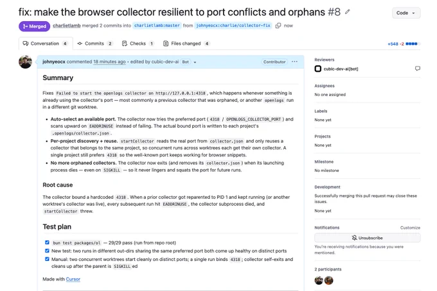
Task: Click the Unsubscribe notifications button
Action: tap(368, 238)
